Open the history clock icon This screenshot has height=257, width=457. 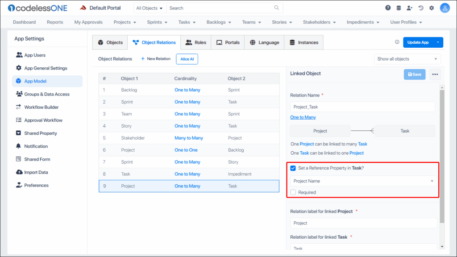(420, 8)
